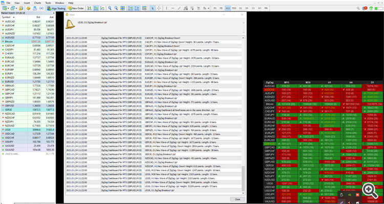Click GBPAUD symbol in ZigZag dashboard
Screen dimensions: 384x204
[270, 144]
